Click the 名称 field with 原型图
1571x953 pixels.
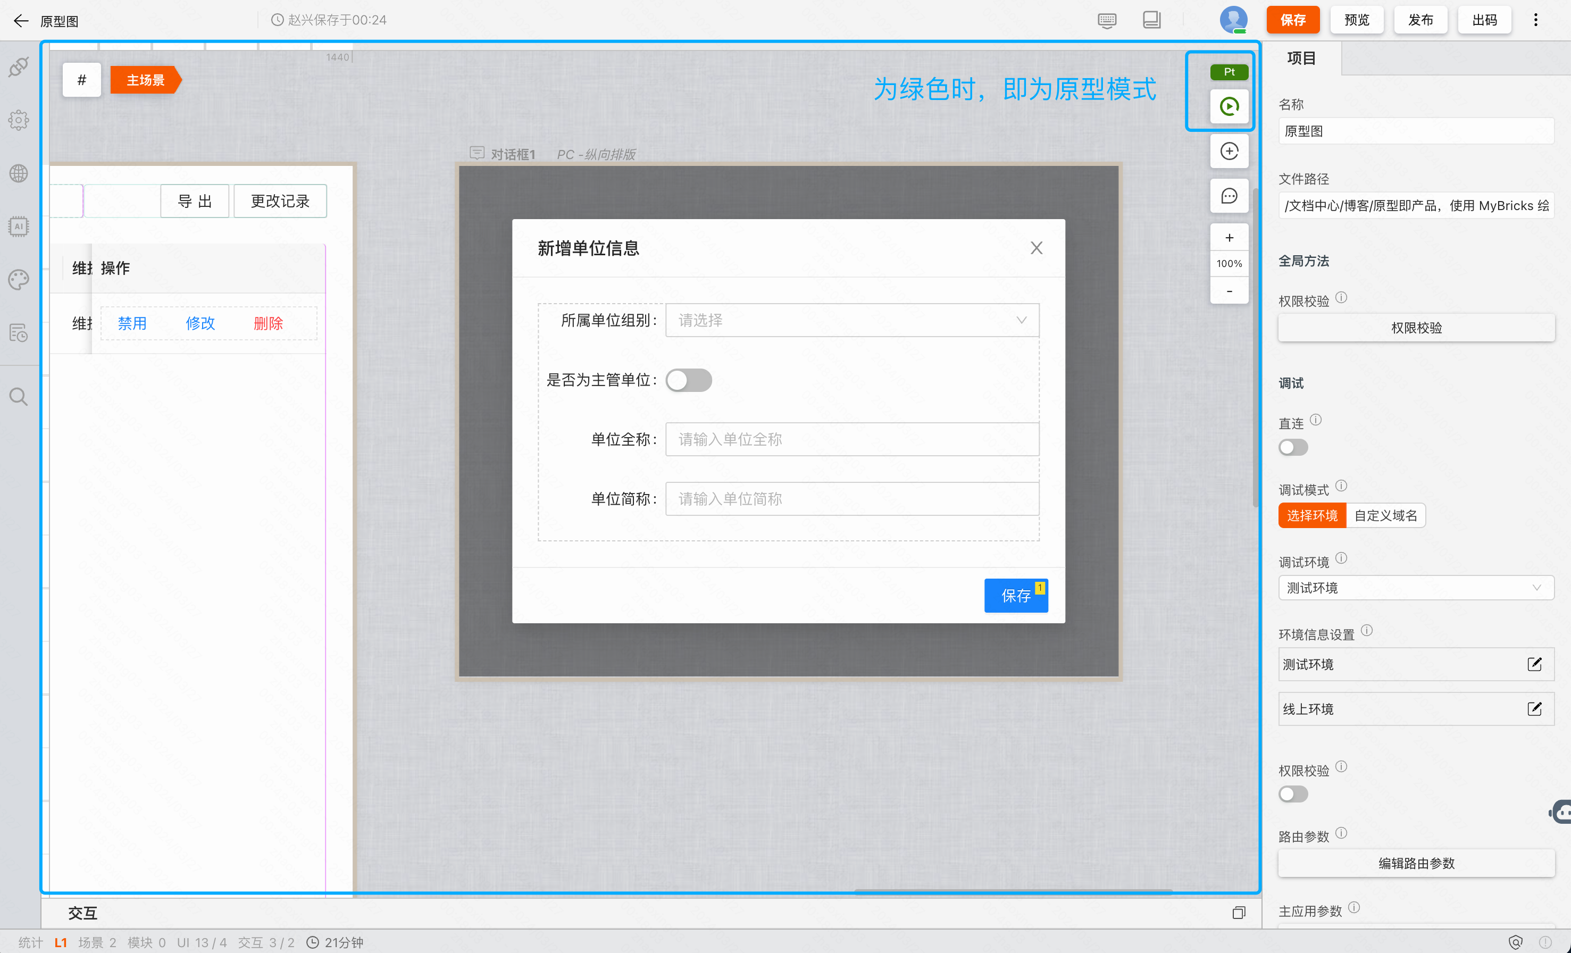(x=1415, y=131)
